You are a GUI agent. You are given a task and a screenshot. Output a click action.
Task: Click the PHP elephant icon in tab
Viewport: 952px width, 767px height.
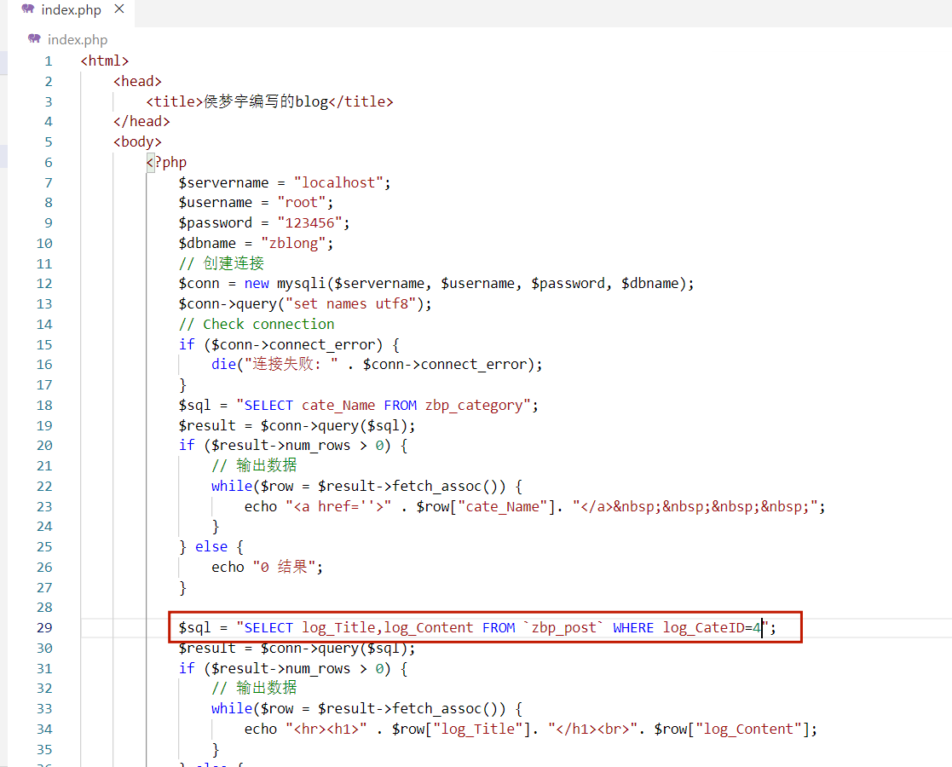(x=28, y=9)
